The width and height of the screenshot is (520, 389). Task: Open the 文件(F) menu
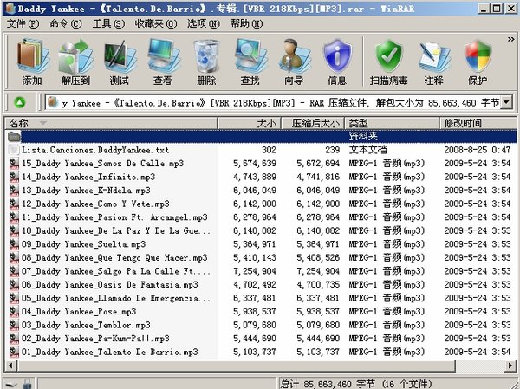tap(23, 24)
